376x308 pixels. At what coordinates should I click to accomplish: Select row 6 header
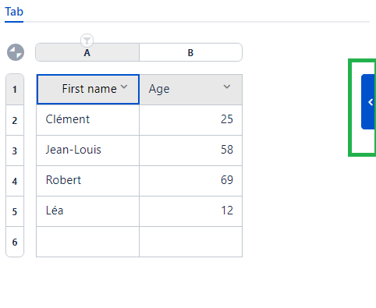15,242
